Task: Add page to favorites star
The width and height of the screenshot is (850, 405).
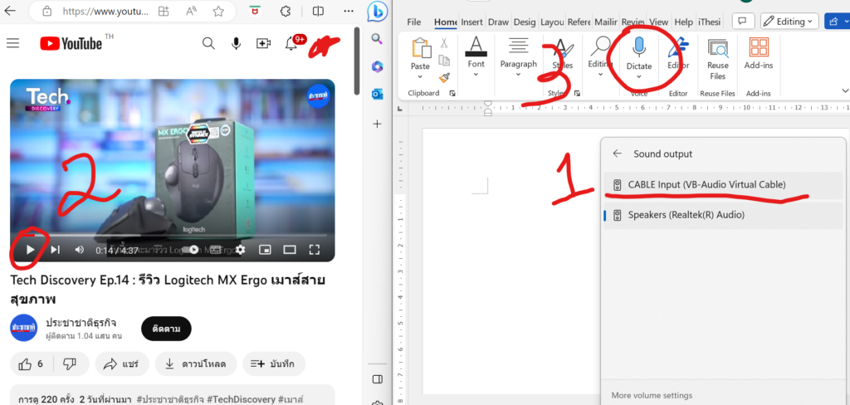Action: click(218, 11)
